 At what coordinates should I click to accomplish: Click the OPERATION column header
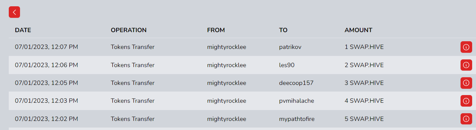coord(129,30)
